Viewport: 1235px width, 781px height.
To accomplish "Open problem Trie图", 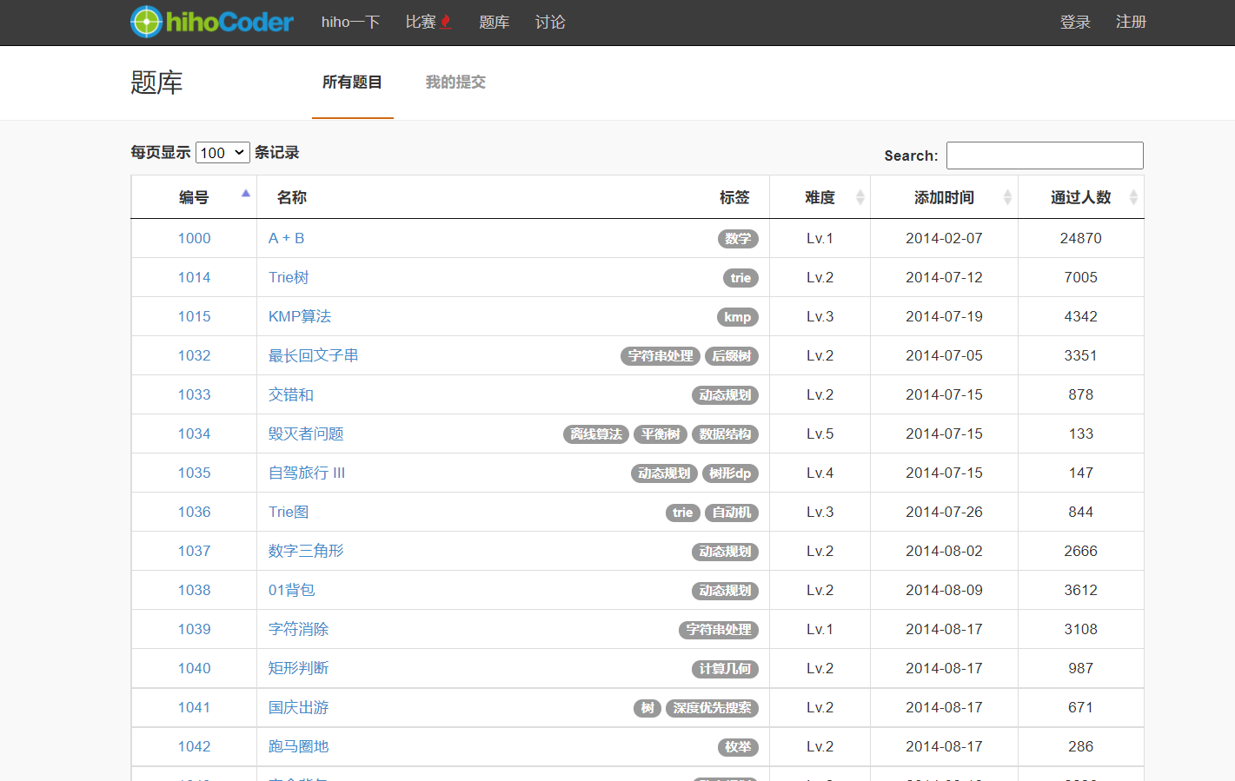I will coord(289,512).
